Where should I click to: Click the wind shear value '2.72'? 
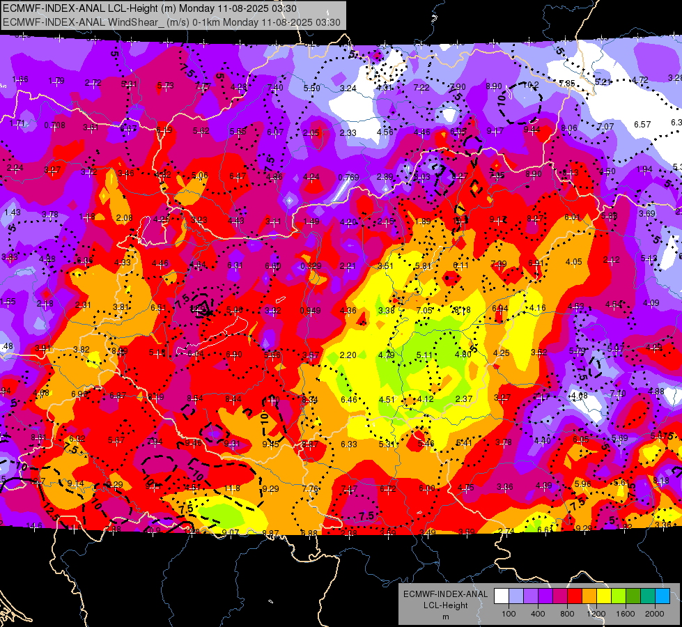coord(93,83)
